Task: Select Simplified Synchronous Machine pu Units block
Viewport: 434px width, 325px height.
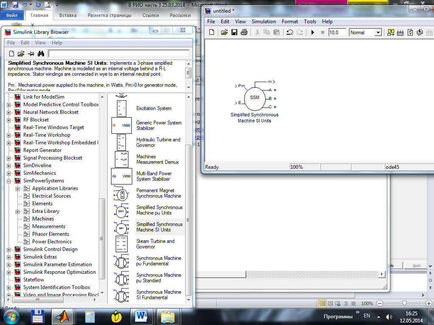Action: [x=159, y=210]
